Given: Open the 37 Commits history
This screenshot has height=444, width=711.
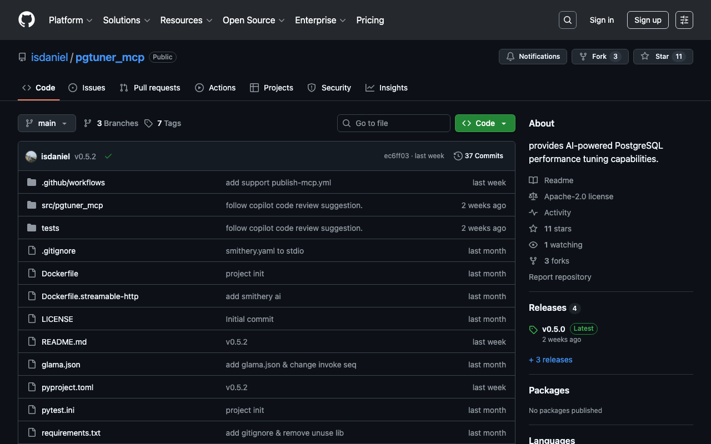Looking at the screenshot, I should click(478, 156).
